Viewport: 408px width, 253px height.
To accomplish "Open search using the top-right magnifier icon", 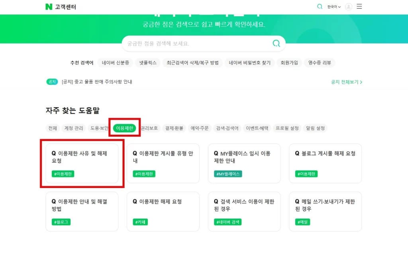I will [x=319, y=7].
